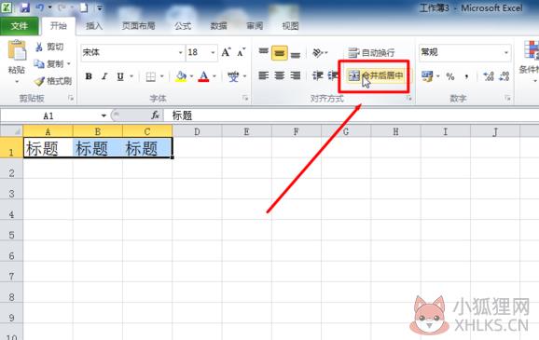The width and height of the screenshot is (539, 340).
Task: Open the 文件 File tab
Action: coord(20,26)
